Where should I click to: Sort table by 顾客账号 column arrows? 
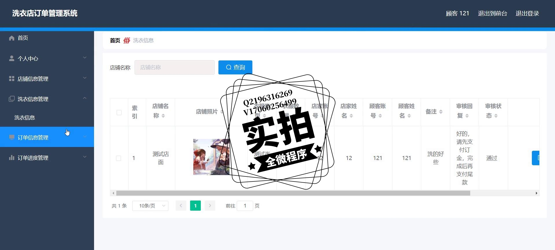coord(380,116)
